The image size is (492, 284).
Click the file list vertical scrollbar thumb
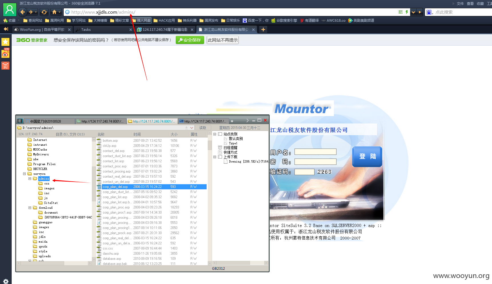click(210, 145)
